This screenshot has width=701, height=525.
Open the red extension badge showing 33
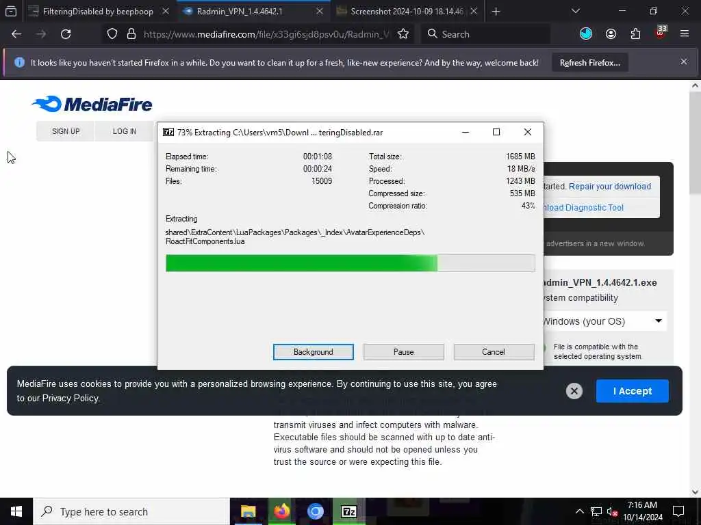point(661,33)
